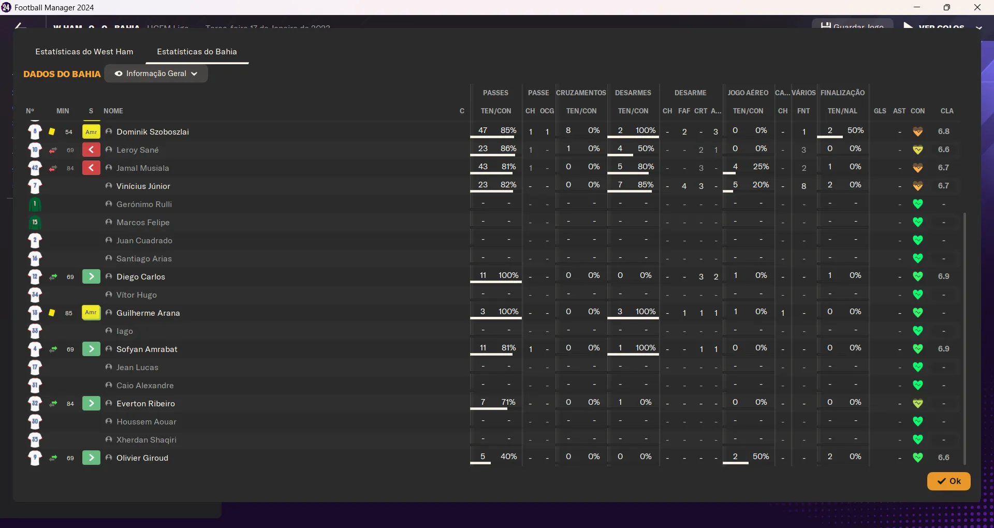Click Gerónimo Rulli's goalkeeper shirt icon
This screenshot has height=528, width=994.
(x=35, y=204)
